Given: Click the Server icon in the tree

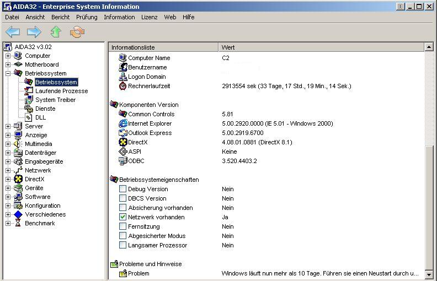Looking at the screenshot, I should 18,126.
